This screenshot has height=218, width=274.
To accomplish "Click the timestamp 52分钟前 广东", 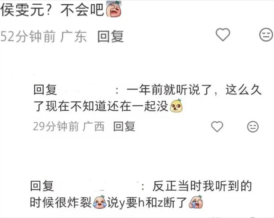I will pyautogui.click(x=44, y=36).
